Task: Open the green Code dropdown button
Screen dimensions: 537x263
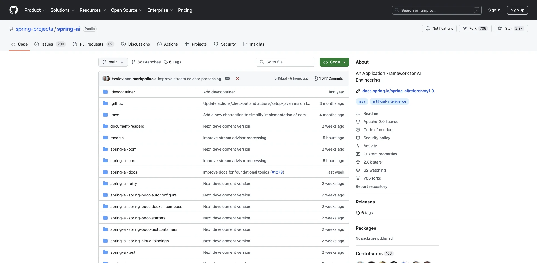Action: (x=334, y=62)
